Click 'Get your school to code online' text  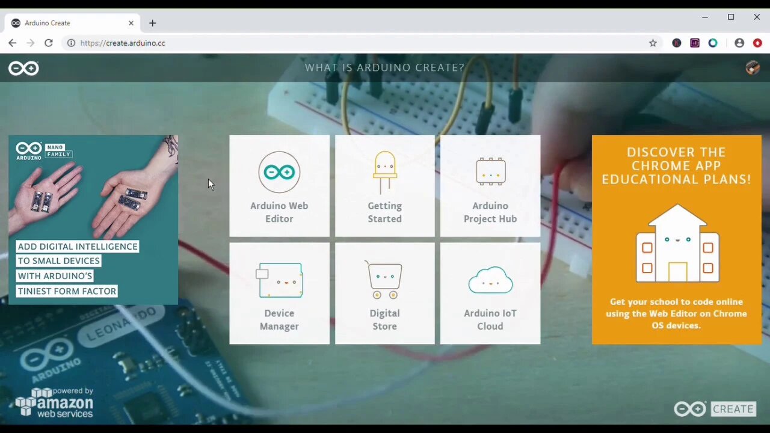pos(676,313)
